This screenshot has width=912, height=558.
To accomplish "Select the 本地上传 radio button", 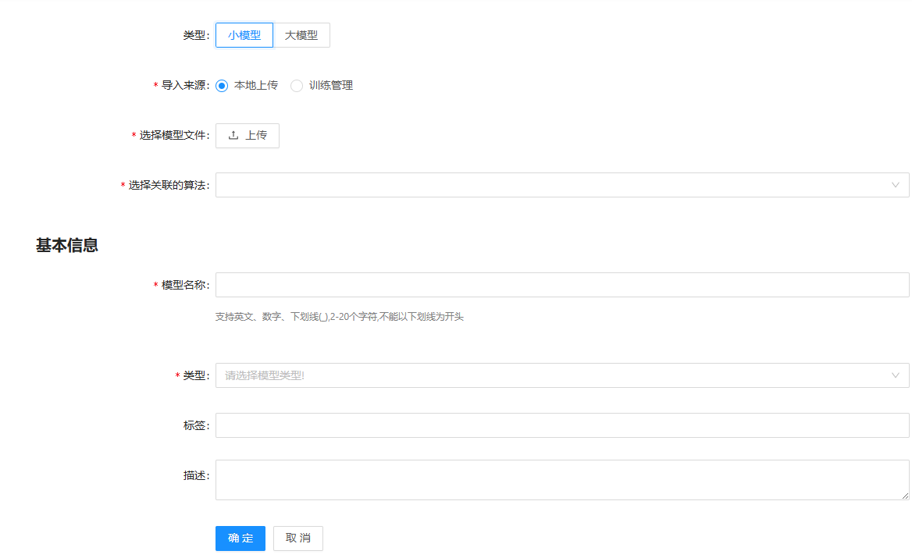I will pyautogui.click(x=222, y=86).
